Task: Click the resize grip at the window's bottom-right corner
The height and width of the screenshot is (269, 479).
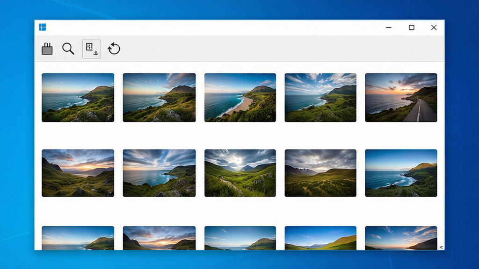Action: (441, 248)
